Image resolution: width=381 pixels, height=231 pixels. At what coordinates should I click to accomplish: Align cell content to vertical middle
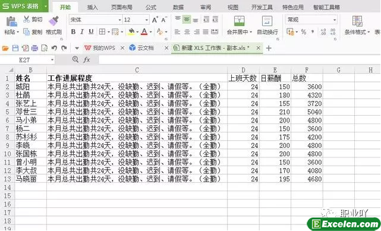coord(187,19)
